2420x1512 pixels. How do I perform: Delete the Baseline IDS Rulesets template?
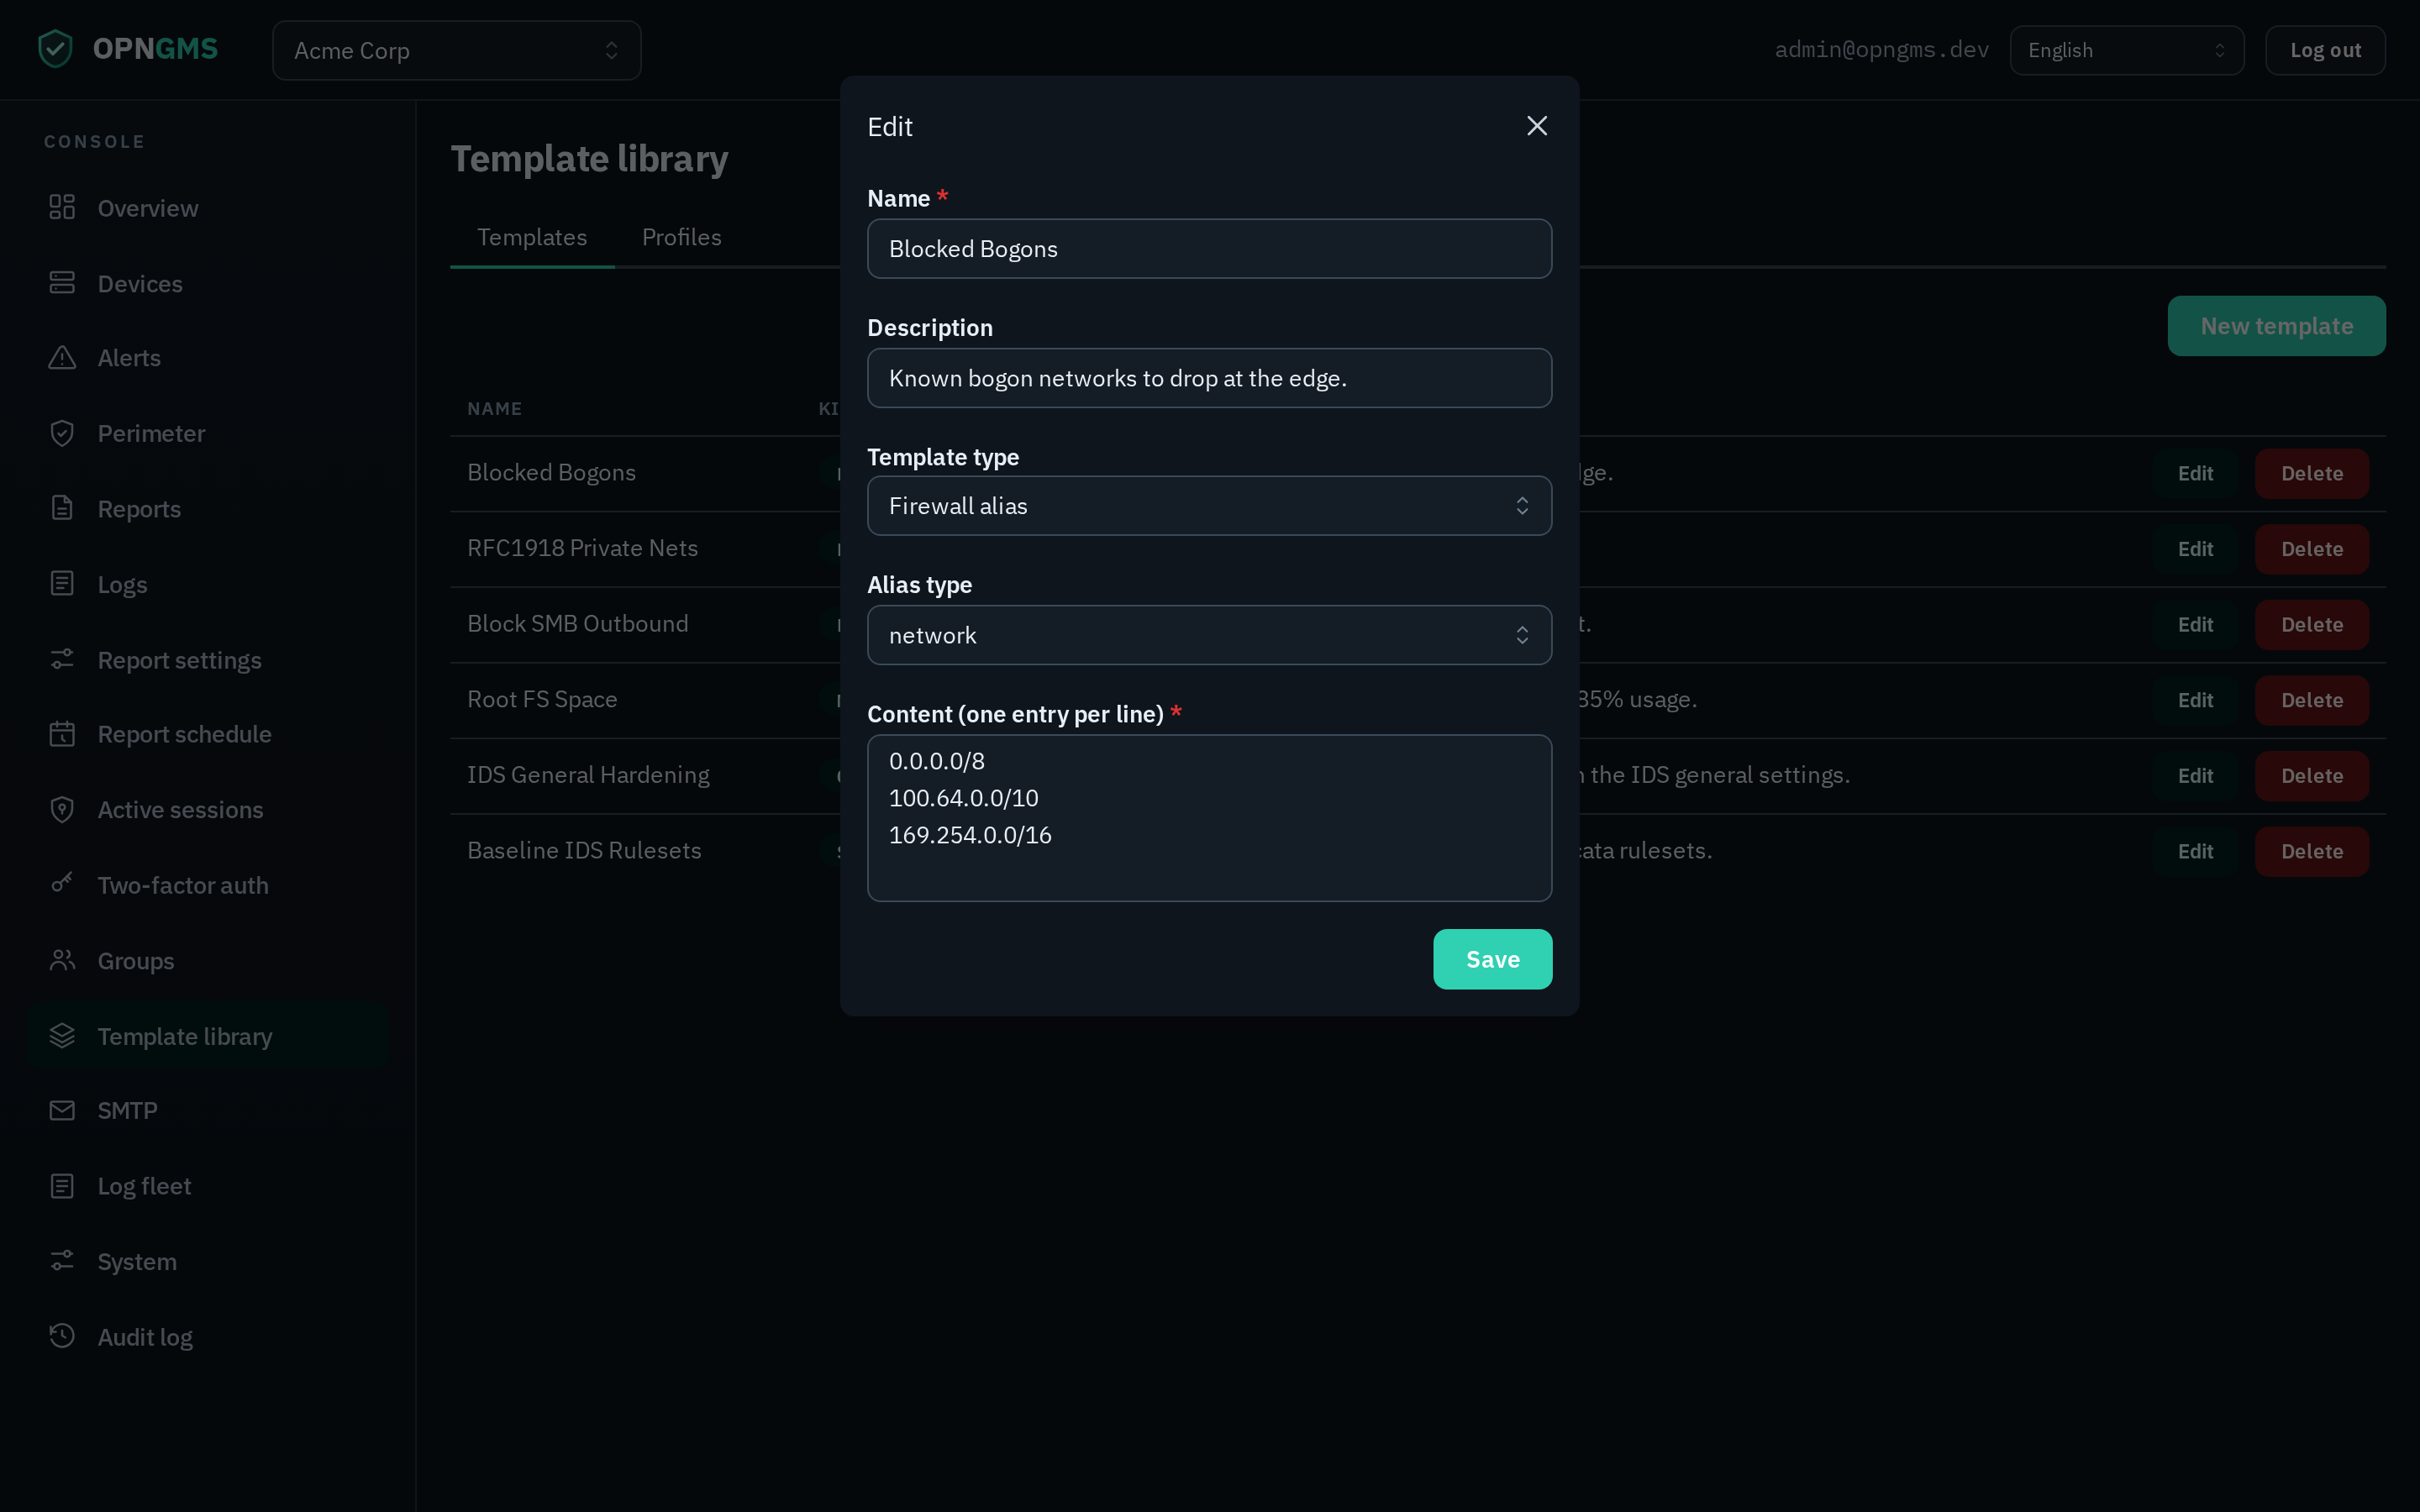(x=2312, y=852)
